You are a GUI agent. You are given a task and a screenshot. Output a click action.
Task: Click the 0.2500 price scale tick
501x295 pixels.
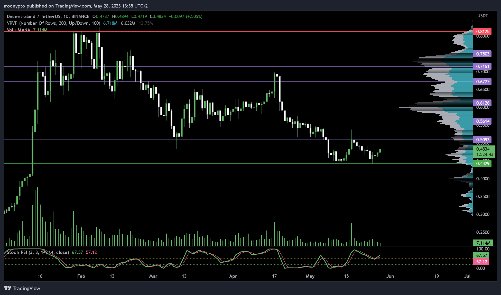(x=483, y=232)
